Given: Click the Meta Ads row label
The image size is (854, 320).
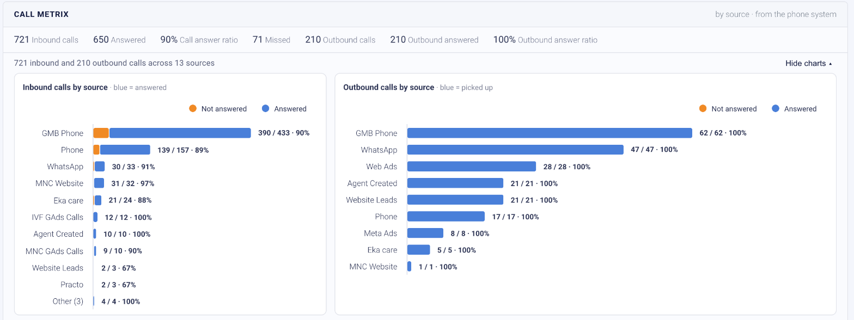Looking at the screenshot, I should click(381, 233).
